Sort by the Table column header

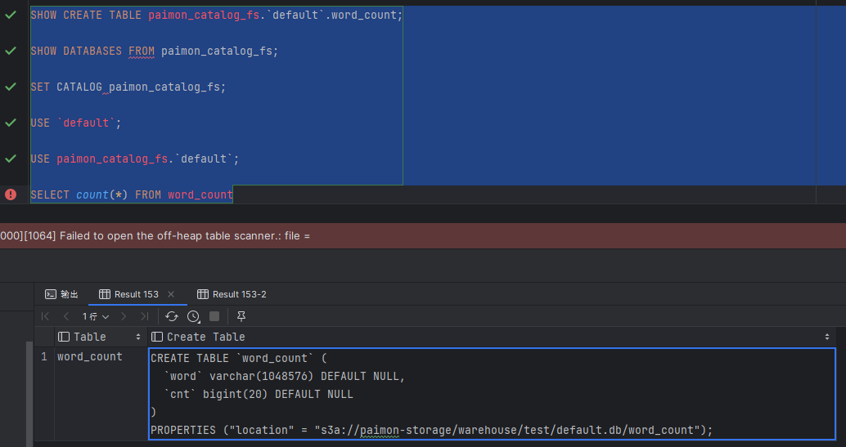(x=99, y=337)
